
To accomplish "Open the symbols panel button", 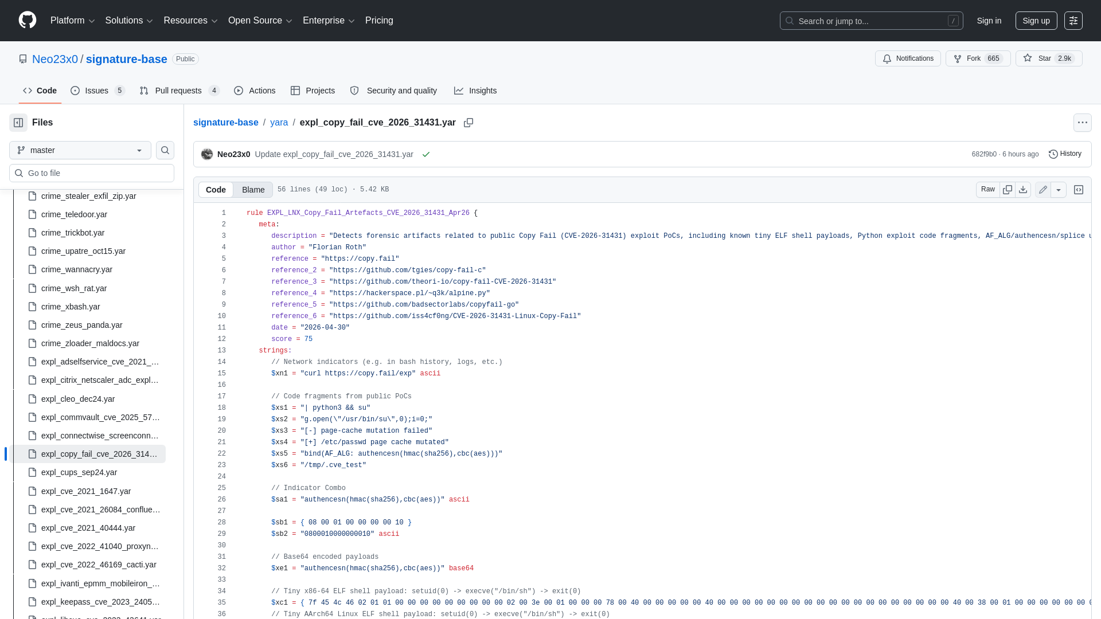I will [1079, 190].
